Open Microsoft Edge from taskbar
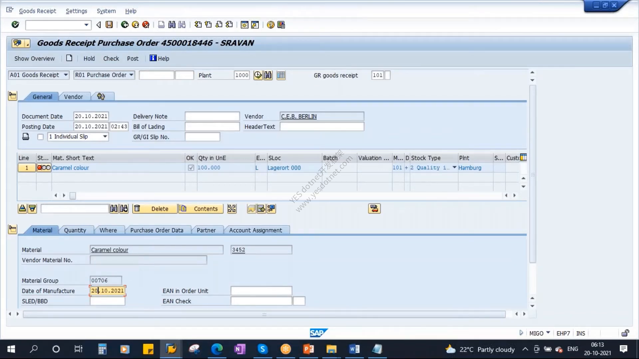The width and height of the screenshot is (639, 359). click(x=217, y=349)
